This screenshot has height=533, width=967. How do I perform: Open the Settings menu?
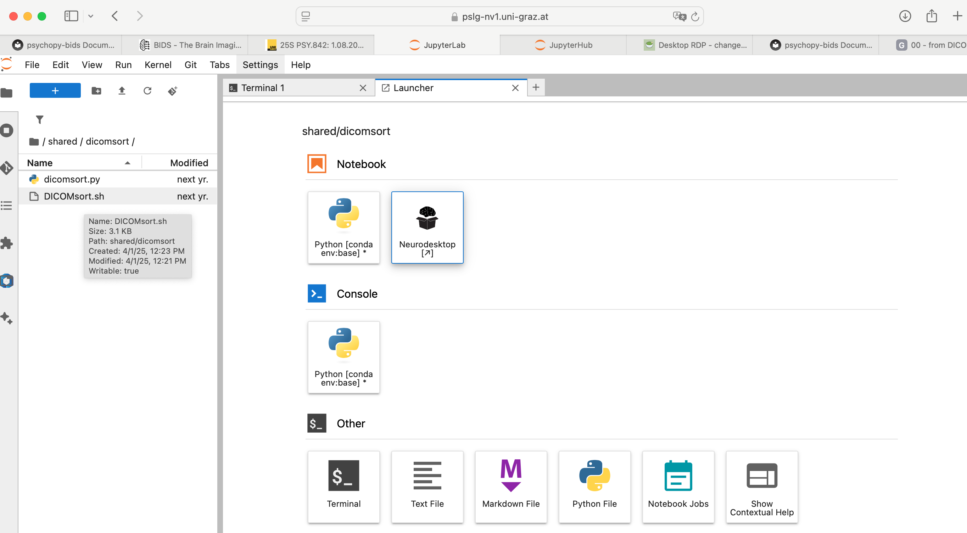point(260,64)
